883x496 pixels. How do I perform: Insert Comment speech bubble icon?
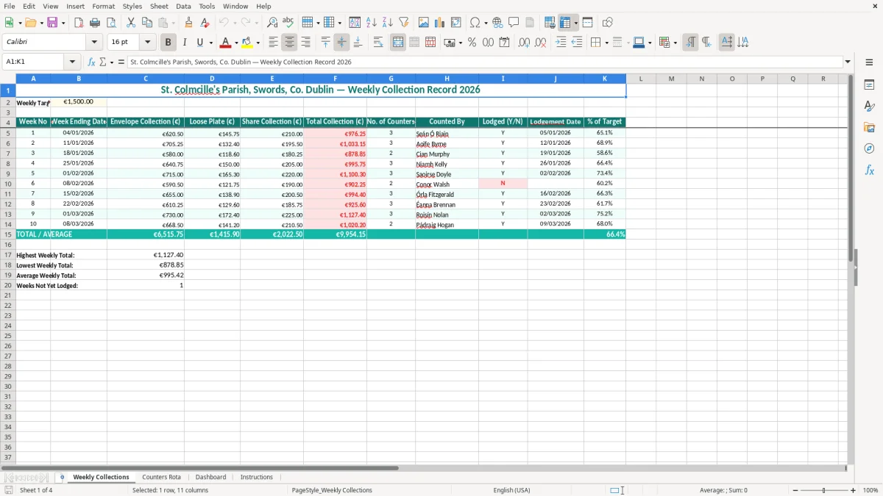click(x=514, y=23)
